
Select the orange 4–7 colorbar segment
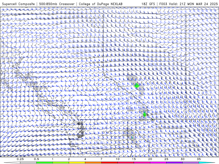93,163
